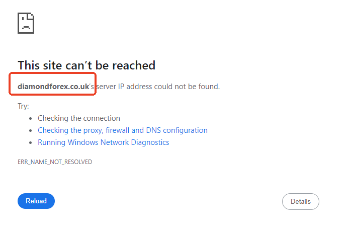Click "server IP address could not be found" text
This screenshot has width=353, height=233.
point(158,87)
